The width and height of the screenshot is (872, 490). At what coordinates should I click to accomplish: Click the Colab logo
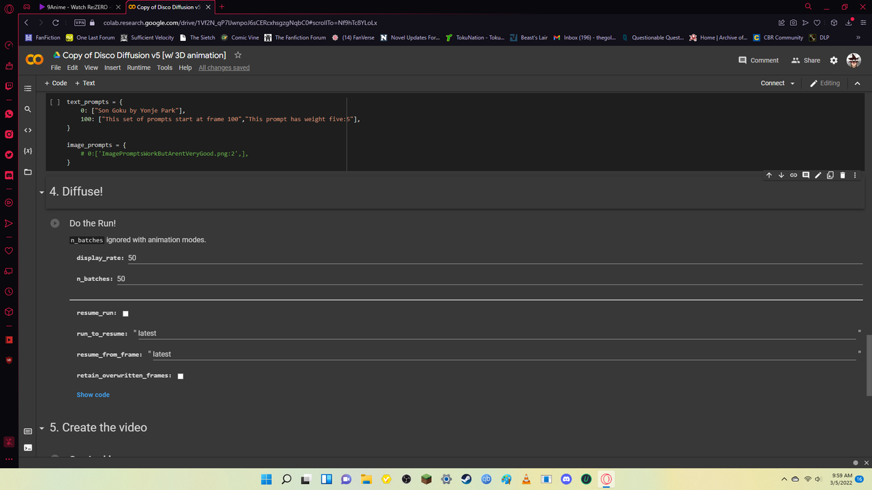pyautogui.click(x=34, y=60)
